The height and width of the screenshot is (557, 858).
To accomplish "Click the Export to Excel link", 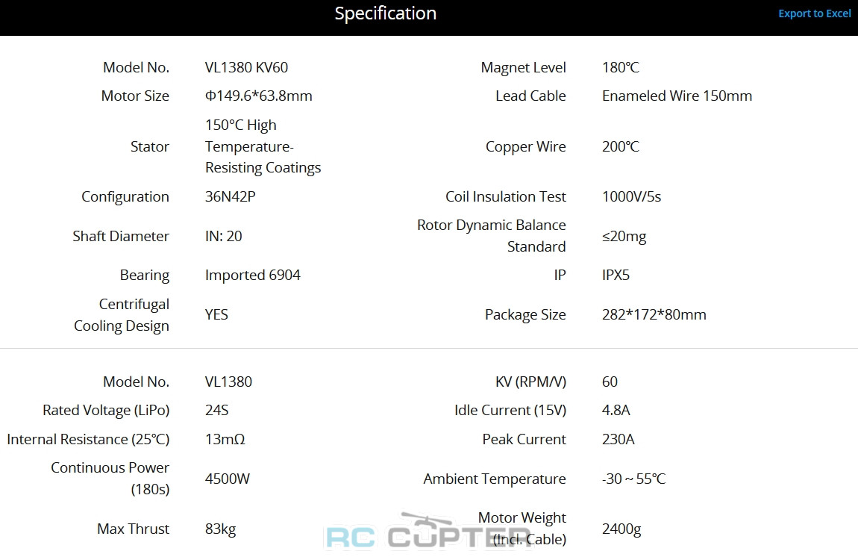I will point(814,13).
